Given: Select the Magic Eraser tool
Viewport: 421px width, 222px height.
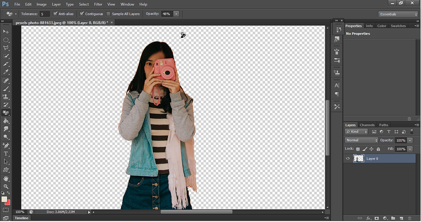Looking at the screenshot, I should coord(6,113).
